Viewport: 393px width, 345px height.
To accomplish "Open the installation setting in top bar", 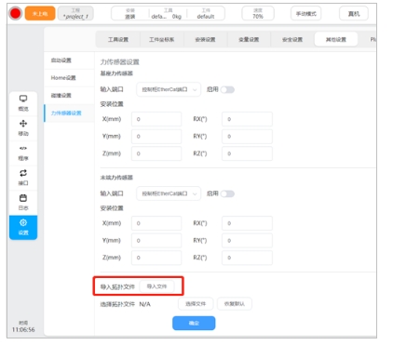I will pos(130,14).
